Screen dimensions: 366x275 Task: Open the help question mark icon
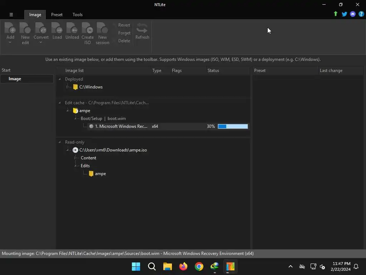click(361, 14)
